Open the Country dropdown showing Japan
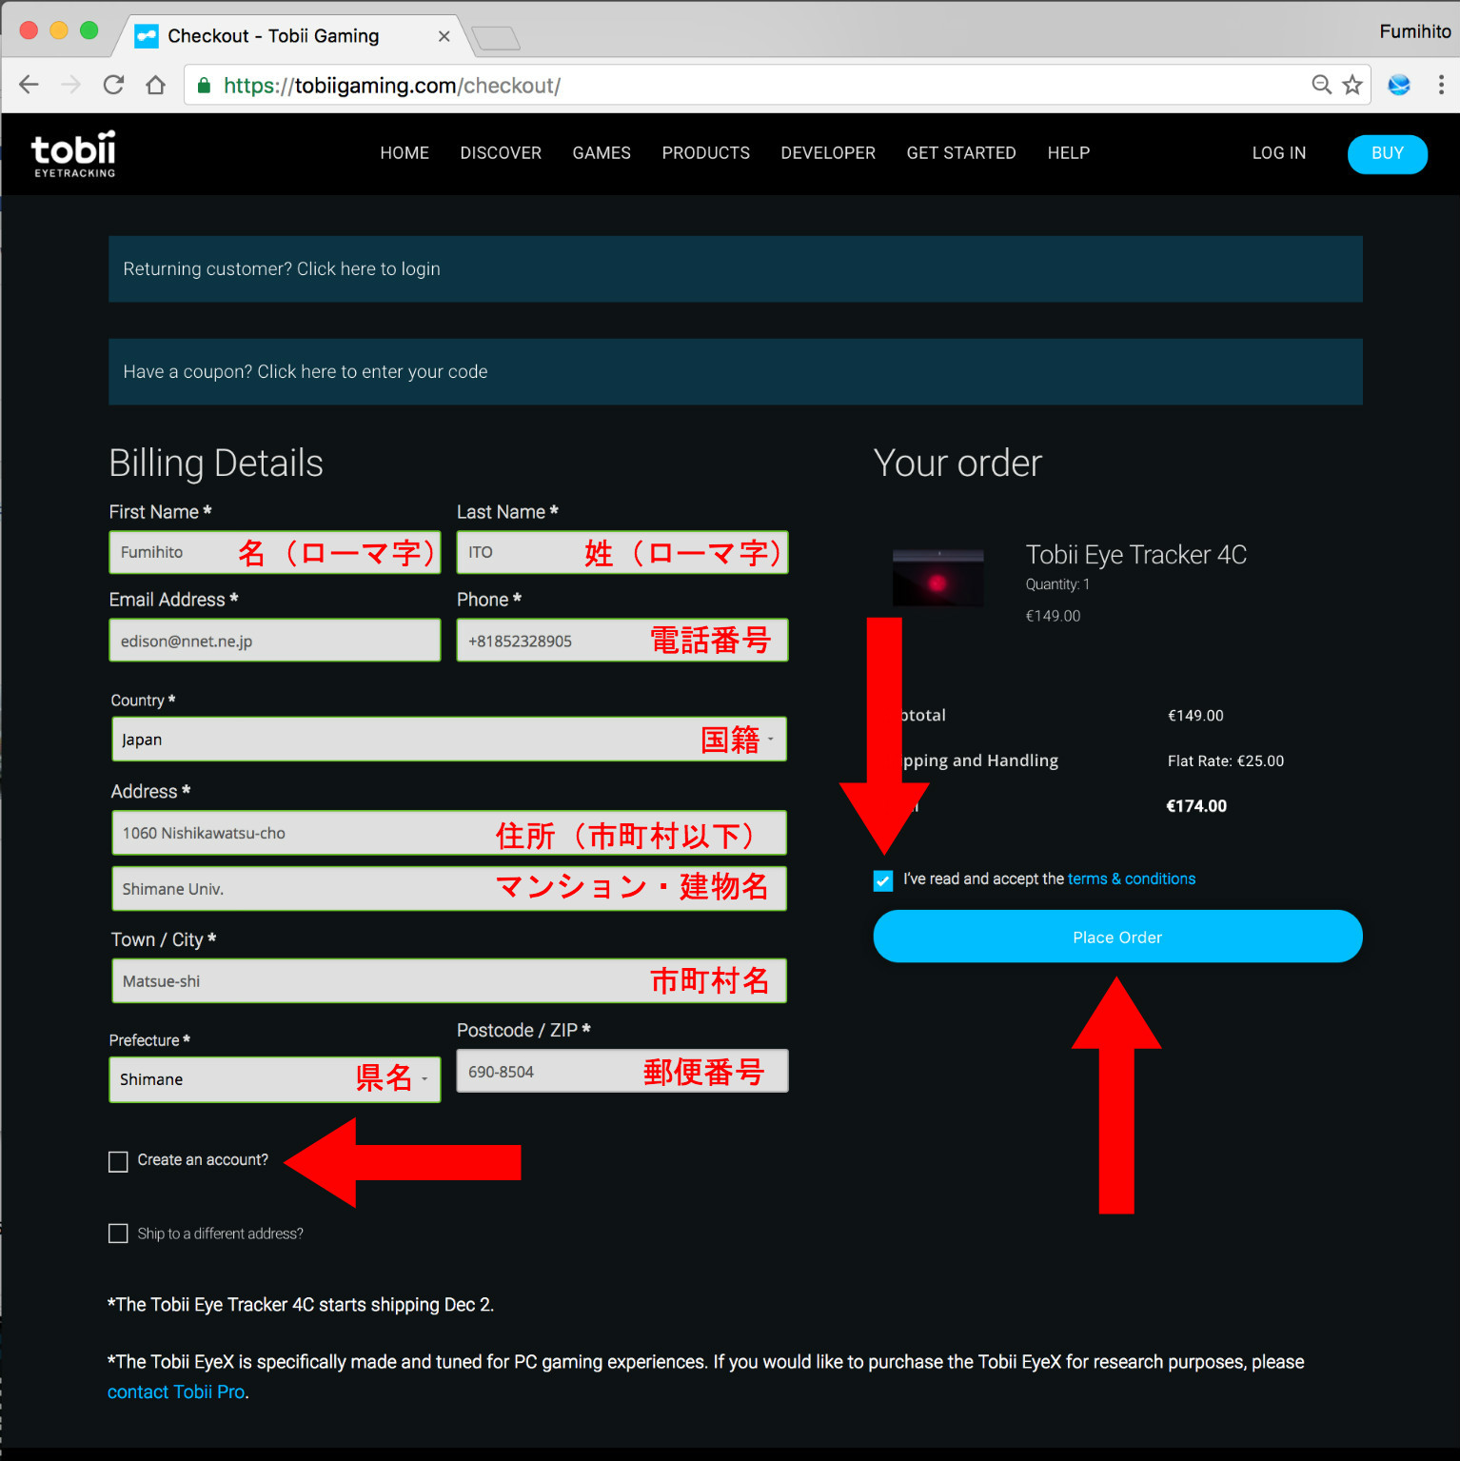The height and width of the screenshot is (1461, 1460). [x=449, y=740]
